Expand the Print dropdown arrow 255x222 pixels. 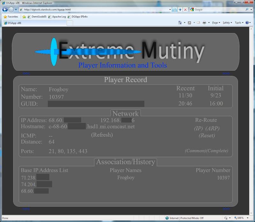click(x=209, y=23)
